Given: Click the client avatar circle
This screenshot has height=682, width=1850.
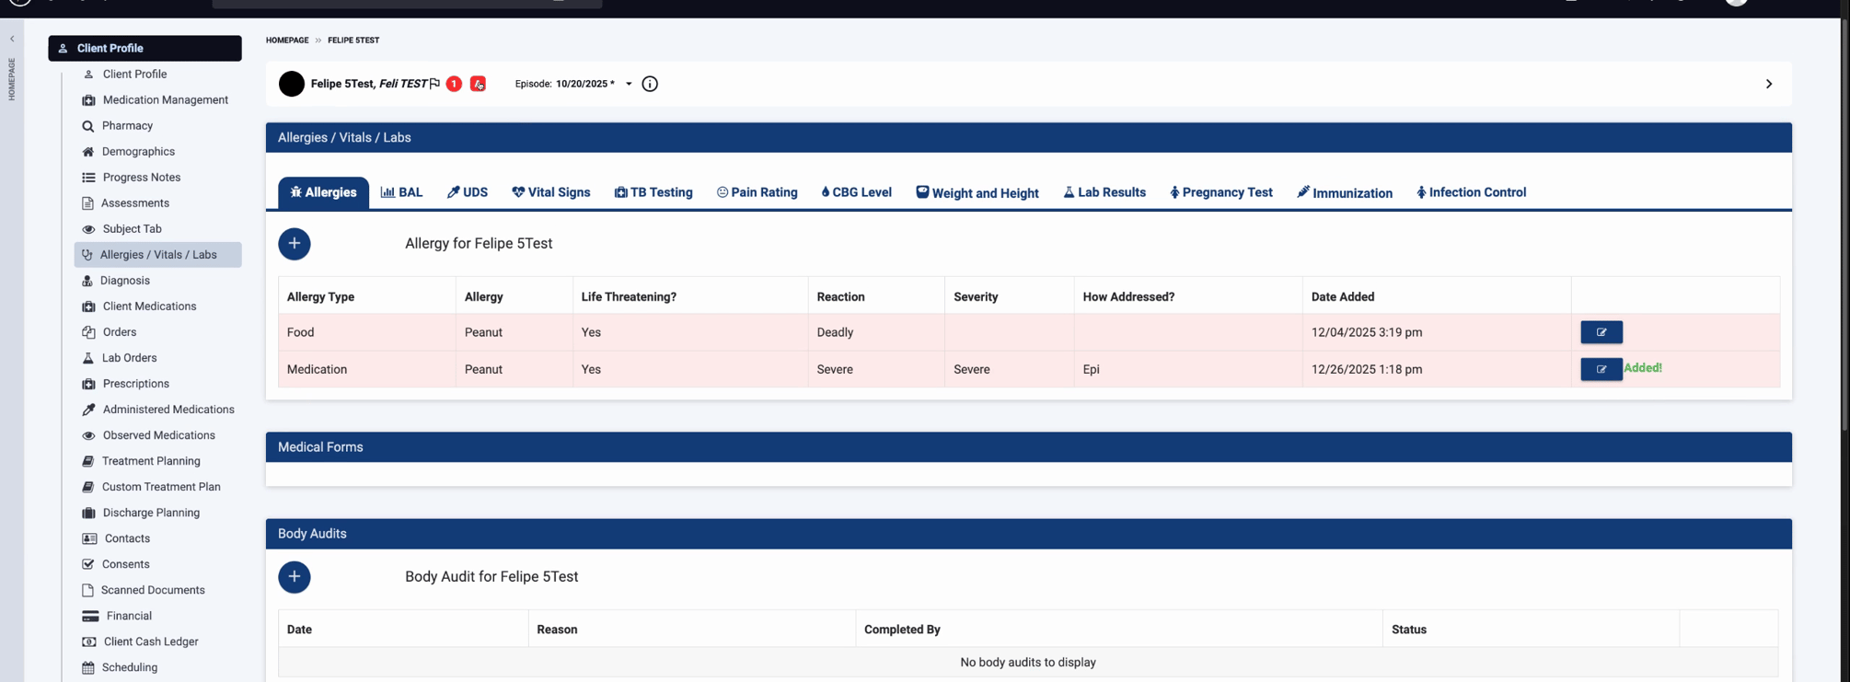Looking at the screenshot, I should point(292,84).
